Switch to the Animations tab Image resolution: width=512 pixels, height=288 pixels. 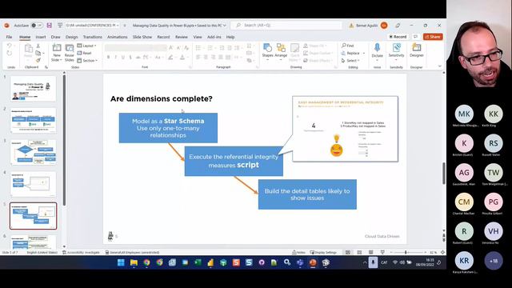[118, 37]
